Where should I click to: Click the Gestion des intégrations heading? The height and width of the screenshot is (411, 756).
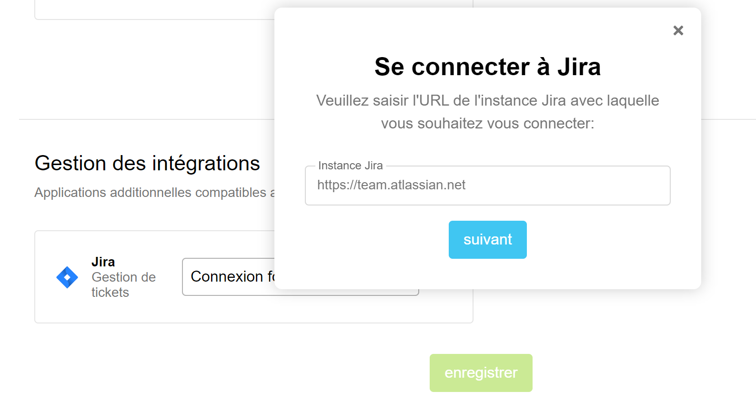(x=147, y=163)
